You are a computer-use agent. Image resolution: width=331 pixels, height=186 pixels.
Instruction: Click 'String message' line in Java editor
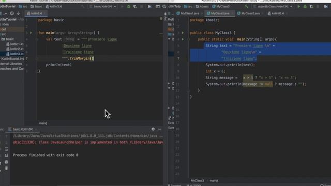250,78
